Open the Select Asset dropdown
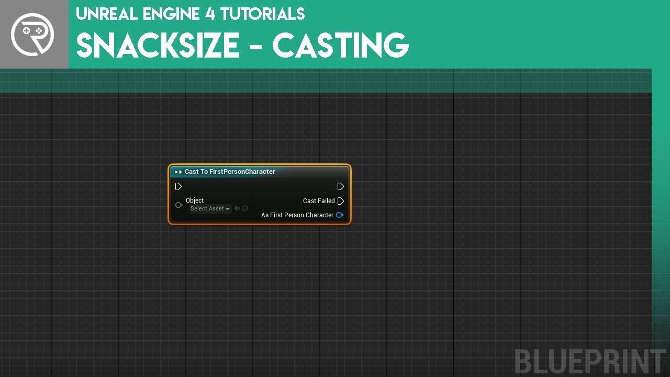Viewport: 670px width, 377px height. 210,208
